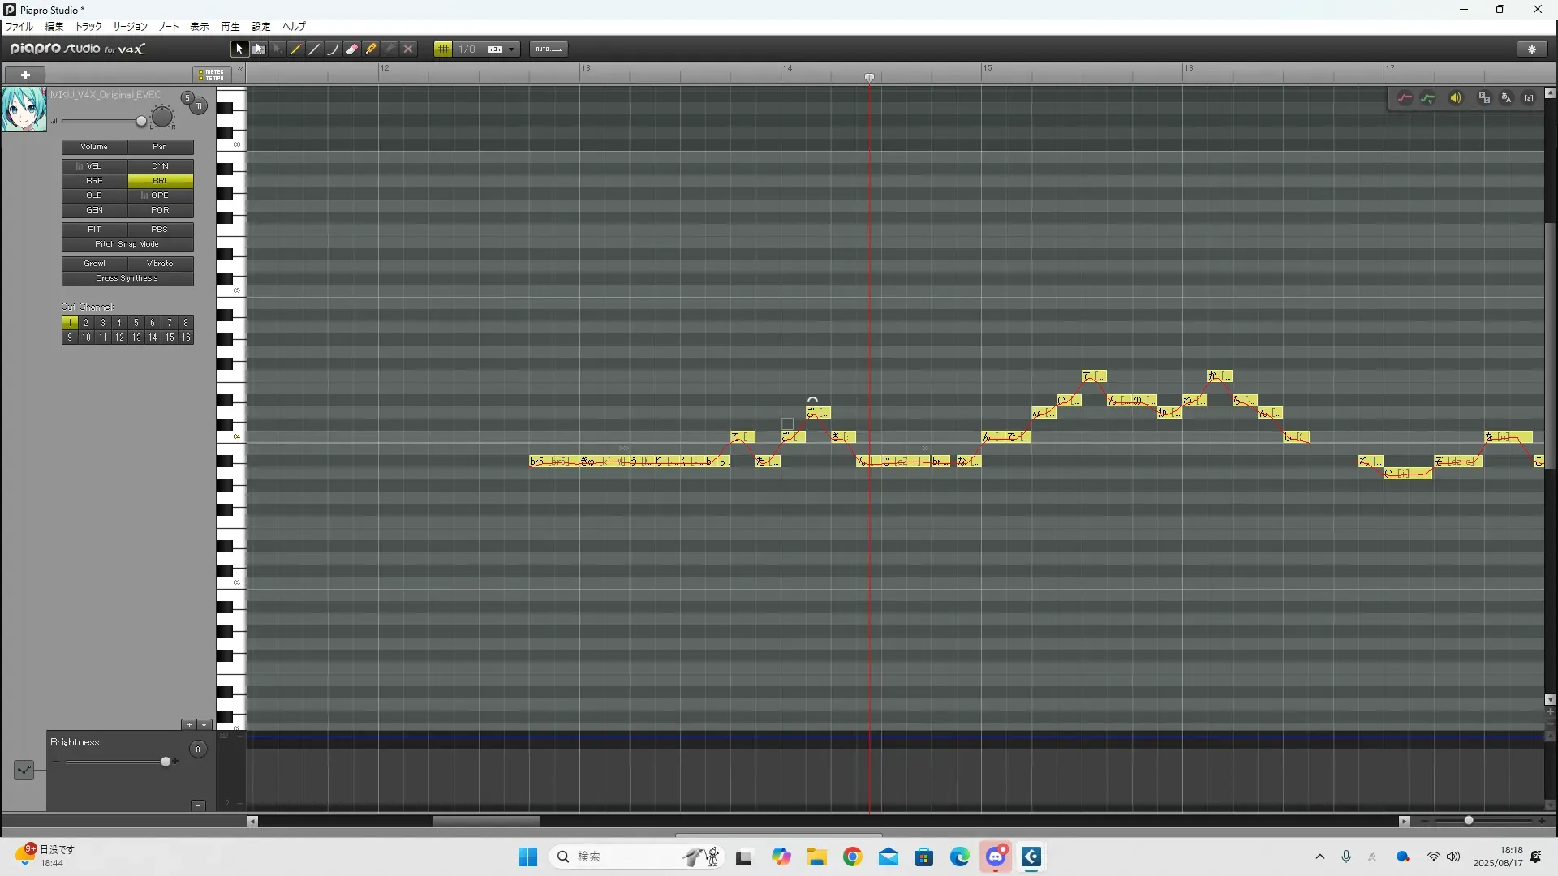Select the Vibrato parameter button

(x=160, y=264)
